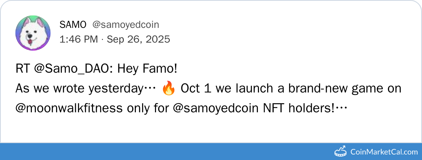This screenshot has width=422, height=160.
Task: Visit the CoinMarketCal.com link
Action: pos(384,152)
